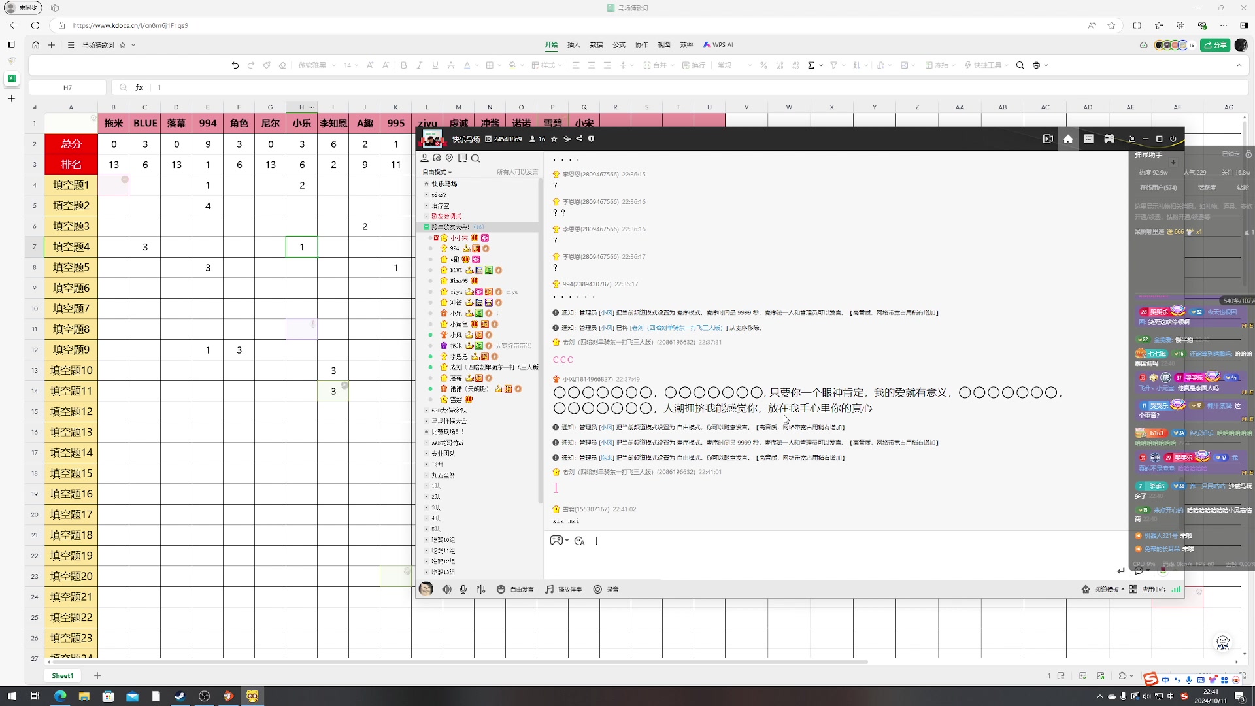The width and height of the screenshot is (1255, 706).
Task: Toggle the microphone icon
Action: [x=463, y=590]
